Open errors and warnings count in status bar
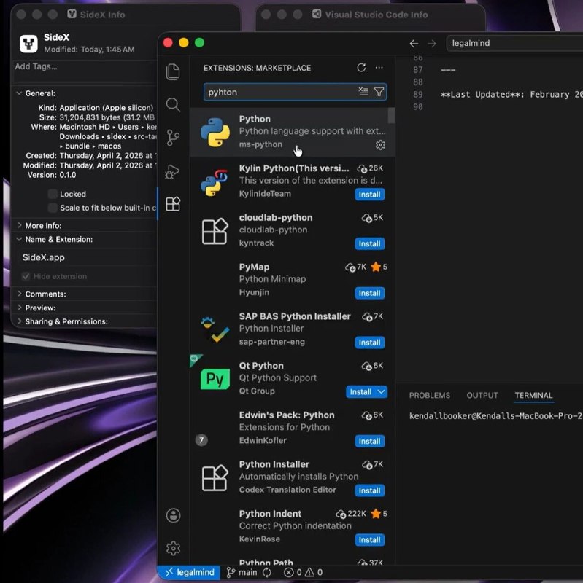 [x=303, y=572]
